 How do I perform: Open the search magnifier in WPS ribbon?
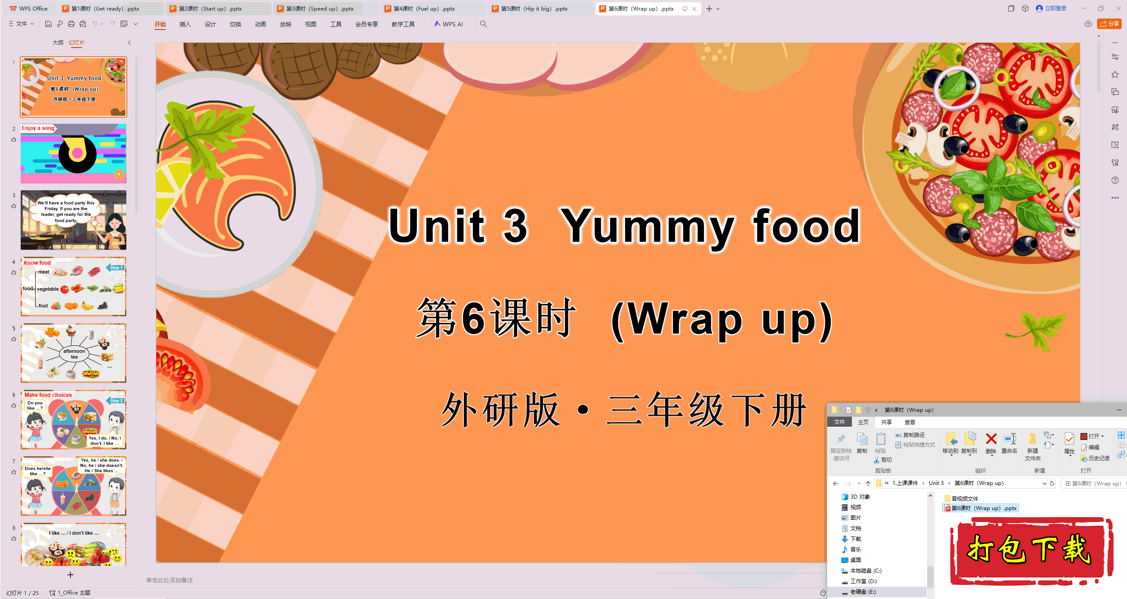483,24
